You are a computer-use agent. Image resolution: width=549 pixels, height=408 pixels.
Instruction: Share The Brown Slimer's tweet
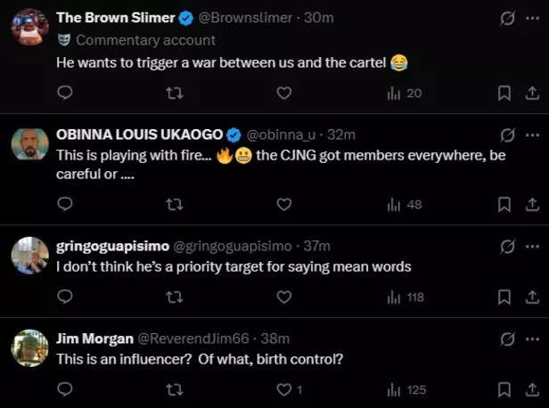click(x=532, y=93)
